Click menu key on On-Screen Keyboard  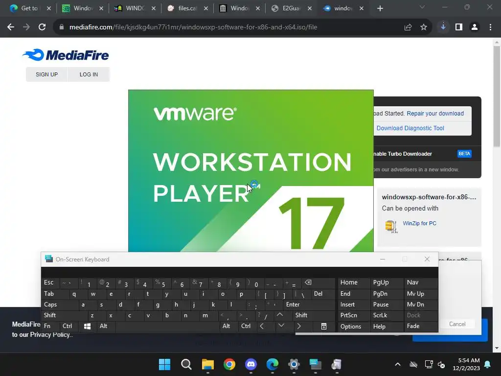[324, 326]
